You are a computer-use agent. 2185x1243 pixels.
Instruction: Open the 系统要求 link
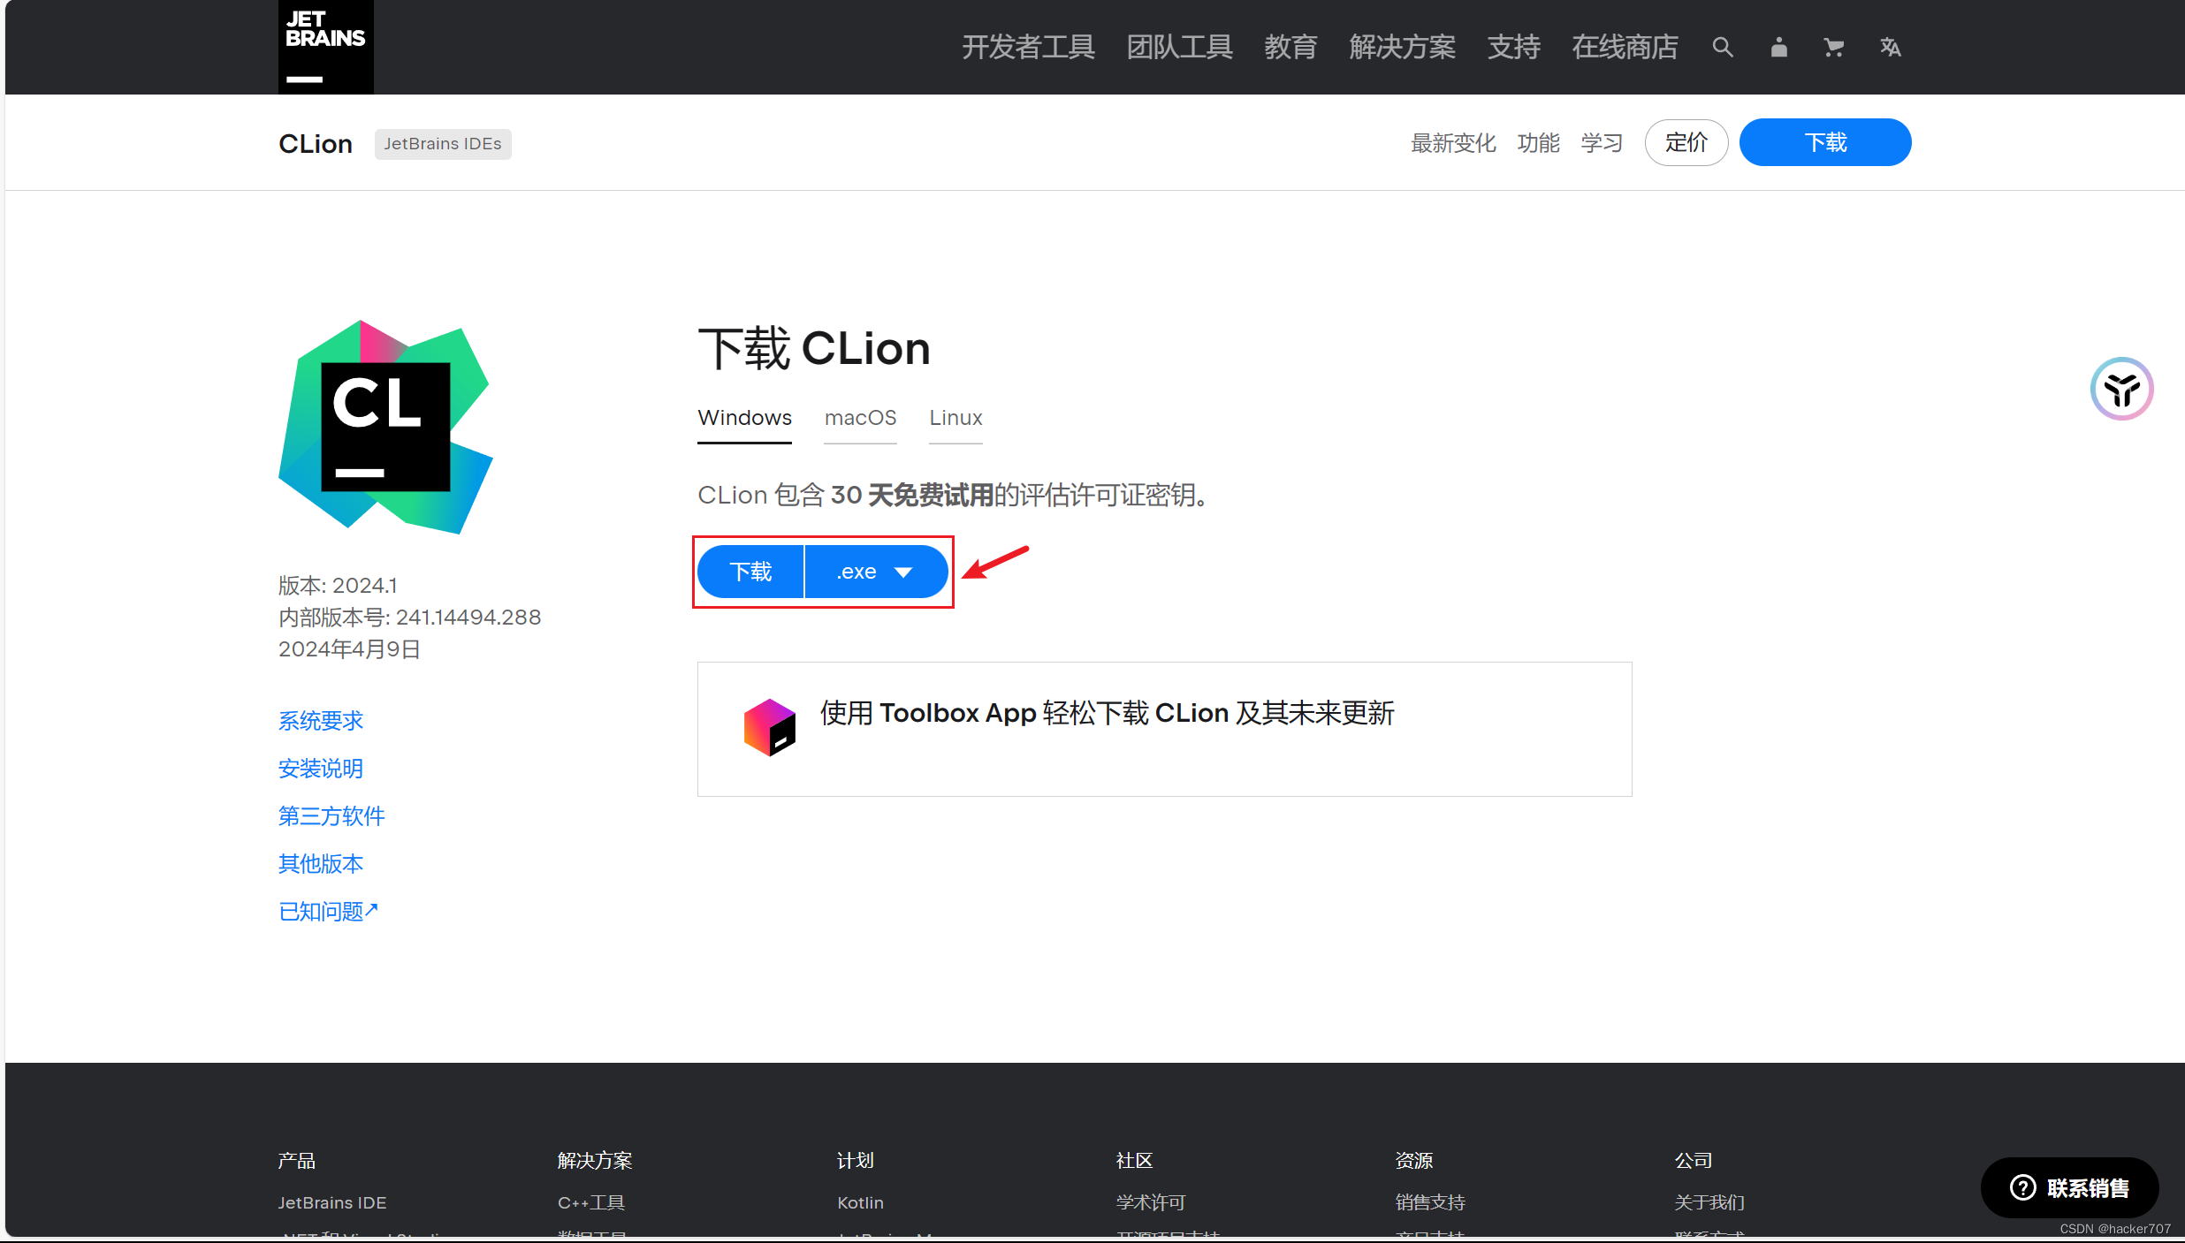[x=321, y=721]
